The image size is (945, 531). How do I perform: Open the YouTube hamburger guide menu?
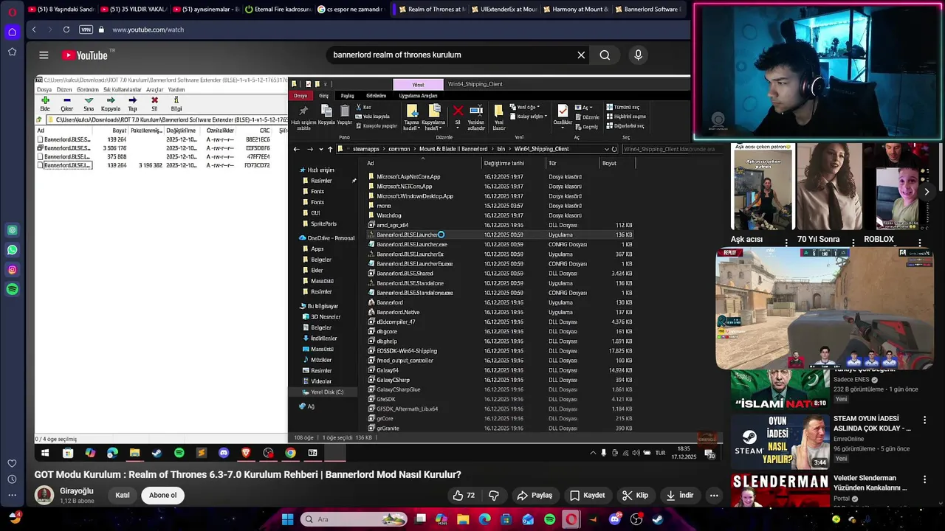[x=44, y=55]
